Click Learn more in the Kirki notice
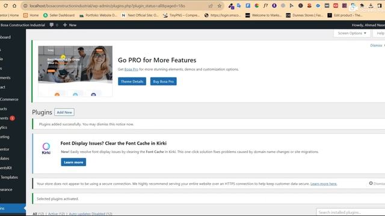 point(73,162)
